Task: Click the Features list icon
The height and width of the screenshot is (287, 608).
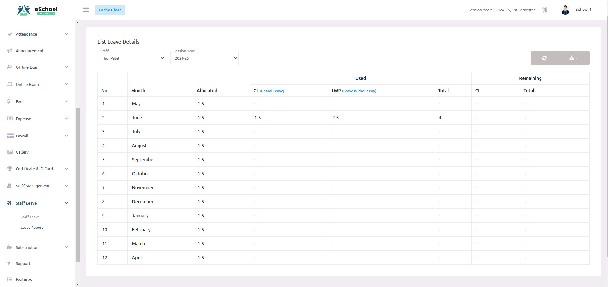Action: [10, 280]
